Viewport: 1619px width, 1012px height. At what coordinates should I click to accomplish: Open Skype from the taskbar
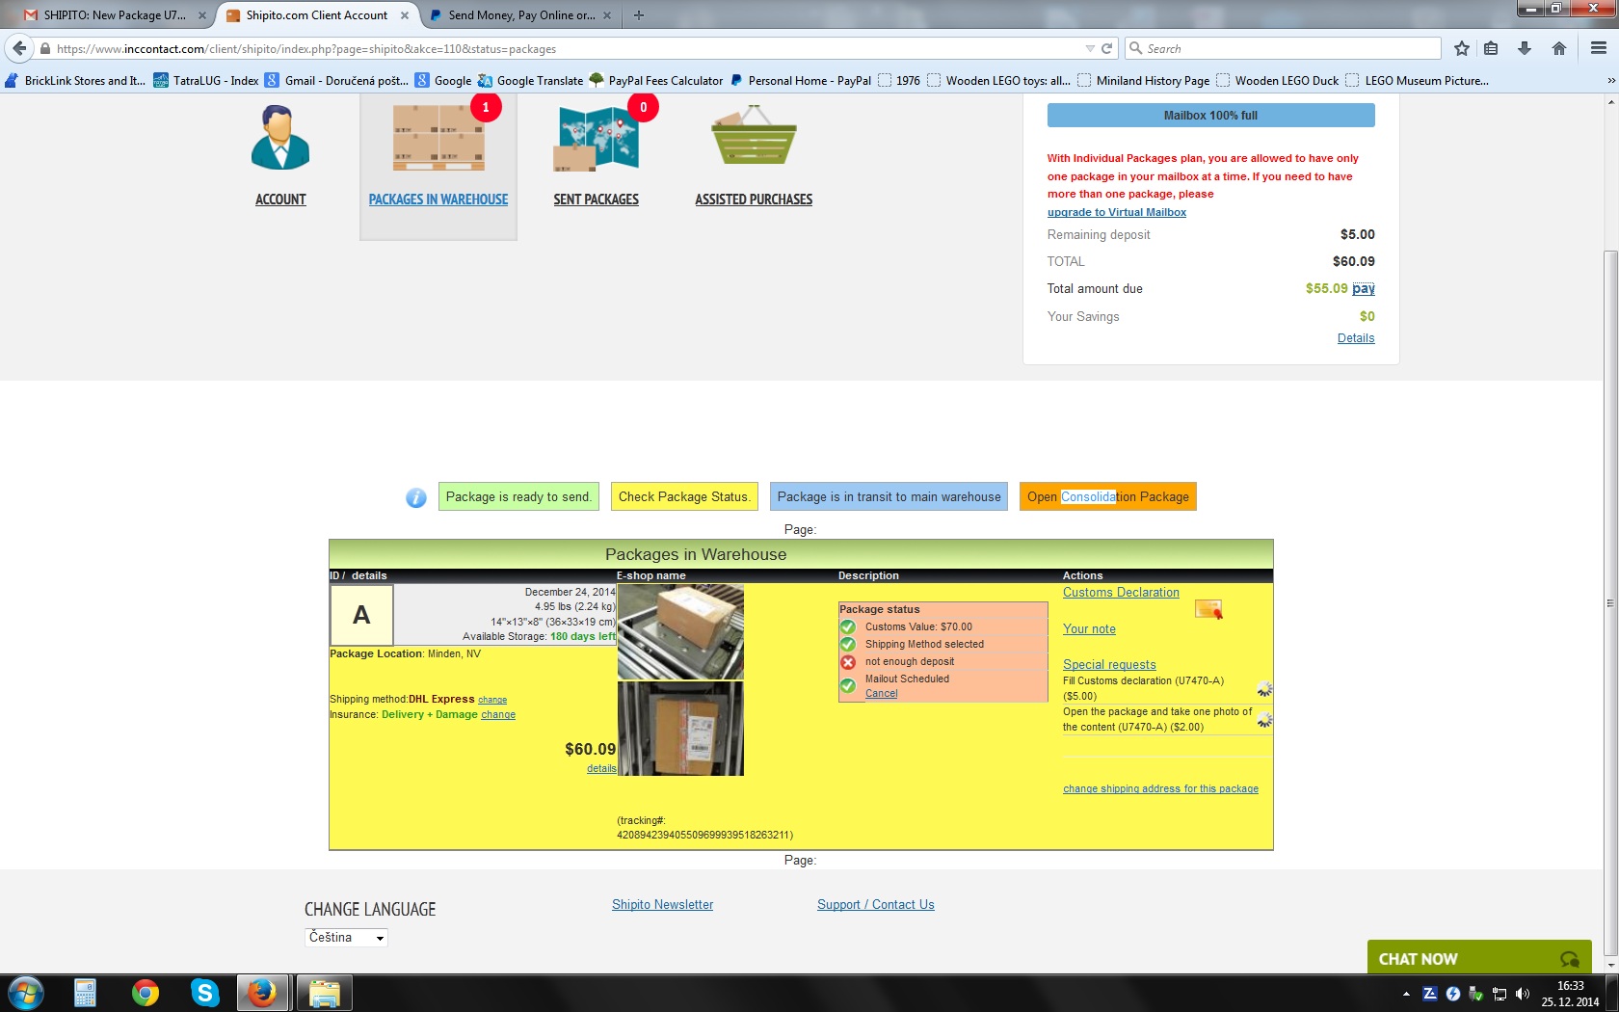click(x=204, y=992)
